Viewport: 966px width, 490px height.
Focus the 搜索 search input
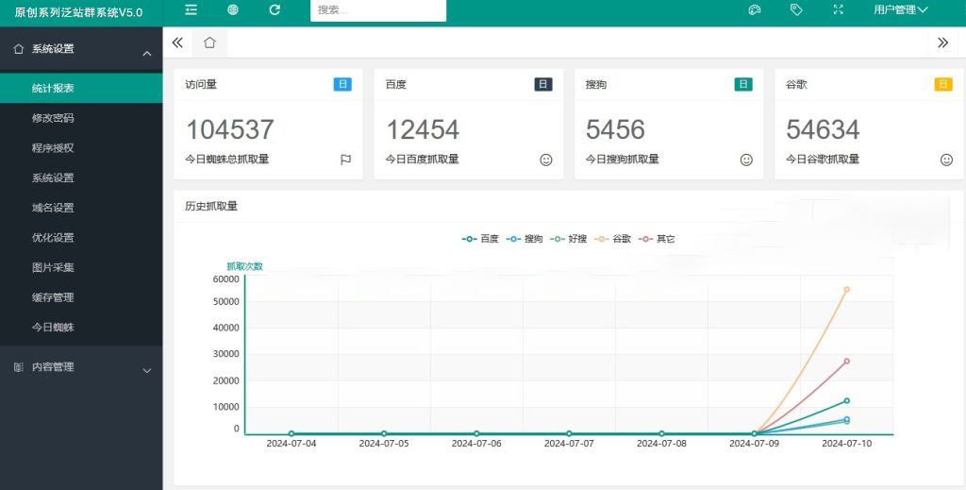coord(378,9)
